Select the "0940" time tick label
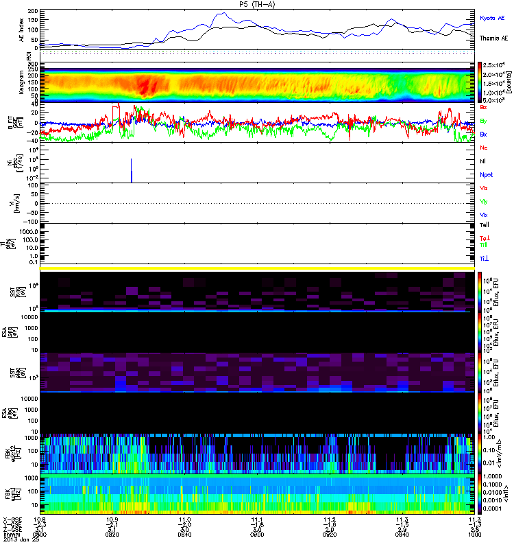This screenshot has height=549, width=514. tap(402, 535)
